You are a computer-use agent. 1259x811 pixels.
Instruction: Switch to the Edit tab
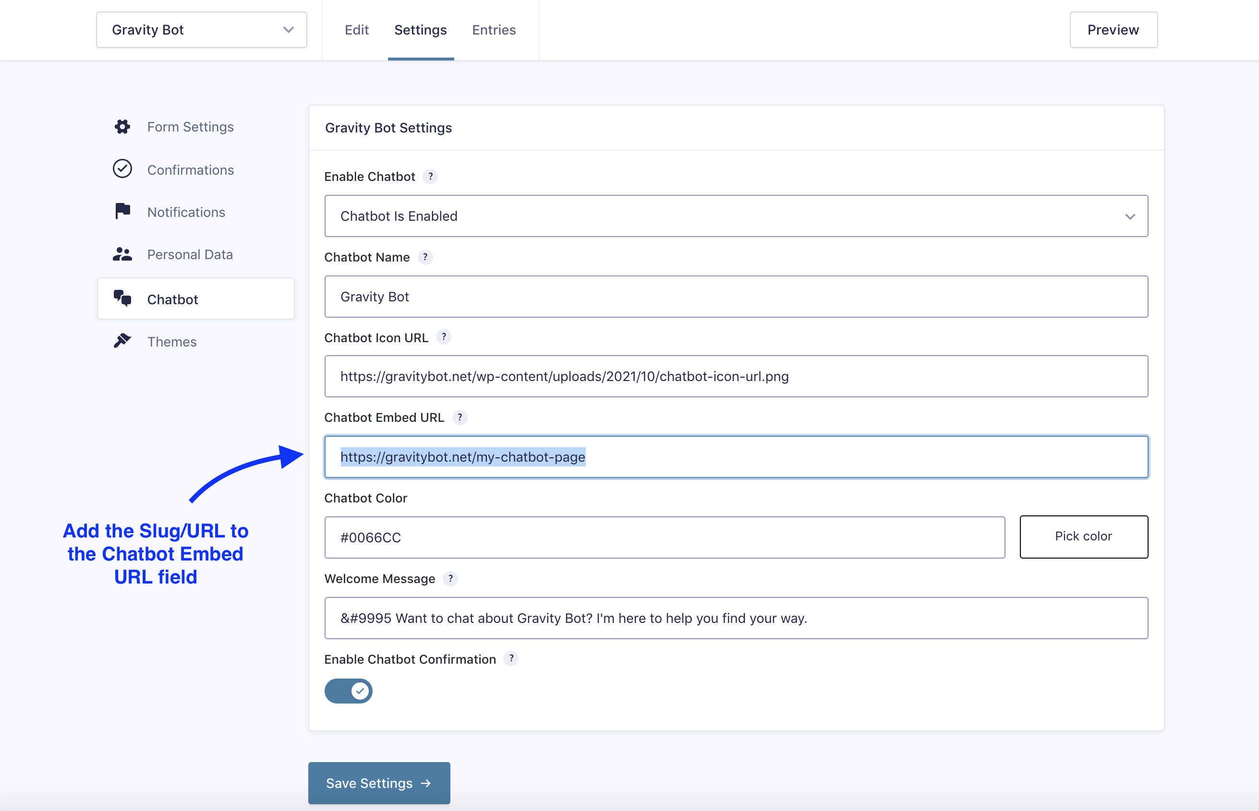(x=357, y=30)
